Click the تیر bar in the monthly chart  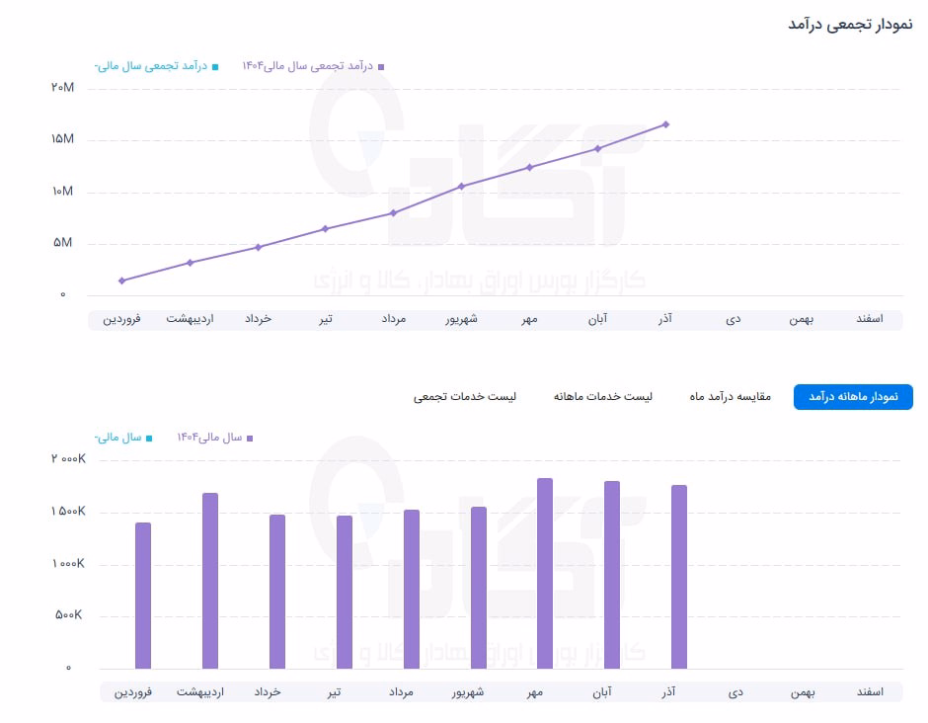[345, 593]
